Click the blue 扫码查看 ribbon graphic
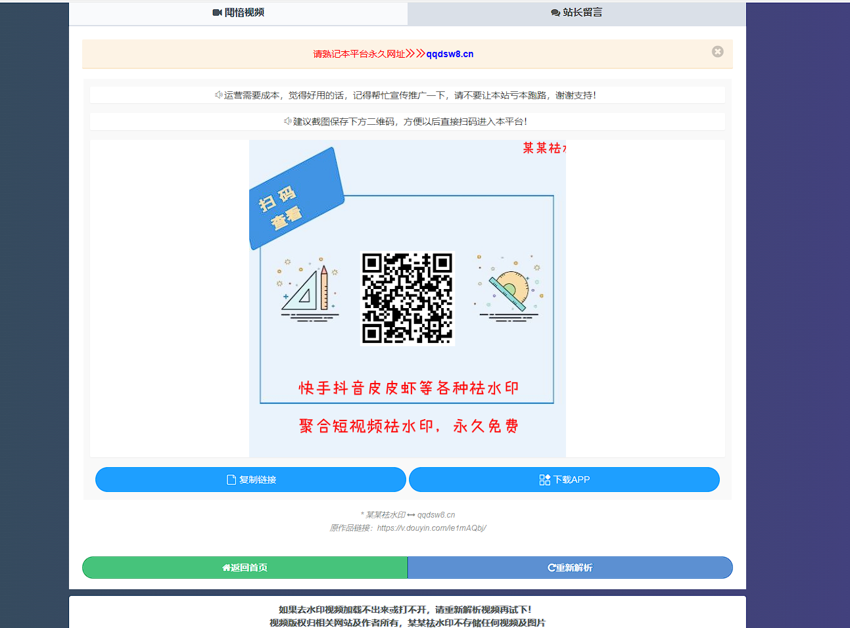 tap(296, 199)
